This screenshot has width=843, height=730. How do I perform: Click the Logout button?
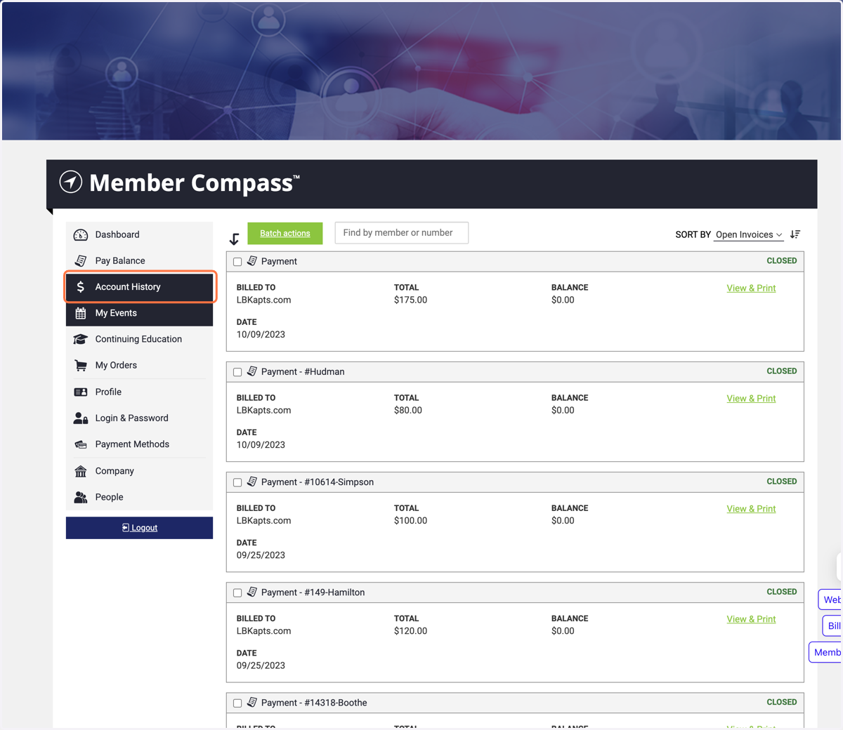139,528
